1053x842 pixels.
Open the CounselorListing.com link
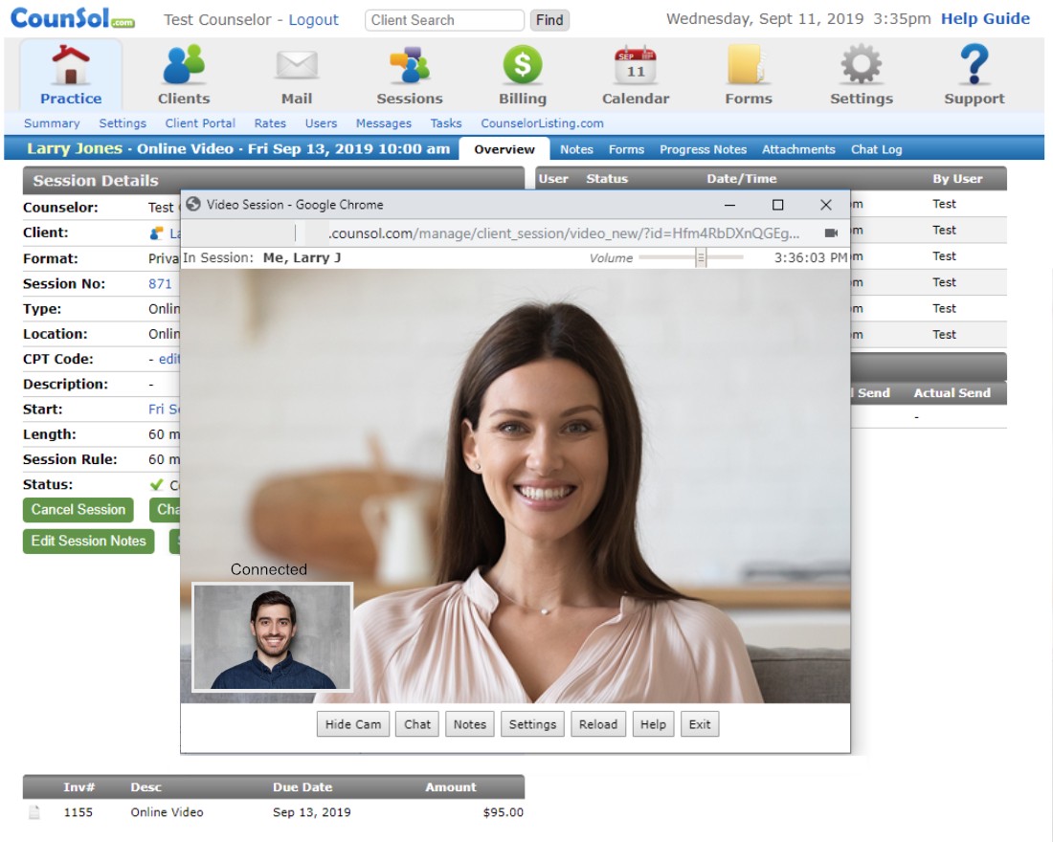[542, 123]
